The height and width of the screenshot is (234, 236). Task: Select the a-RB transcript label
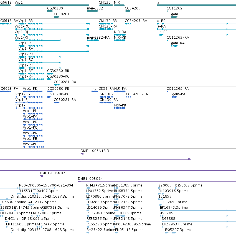click(163, 32)
